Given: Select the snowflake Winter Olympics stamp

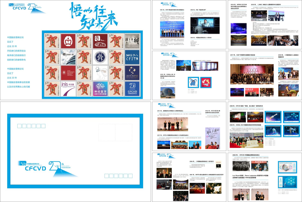Looking at the screenshot, I should pos(287,182).
